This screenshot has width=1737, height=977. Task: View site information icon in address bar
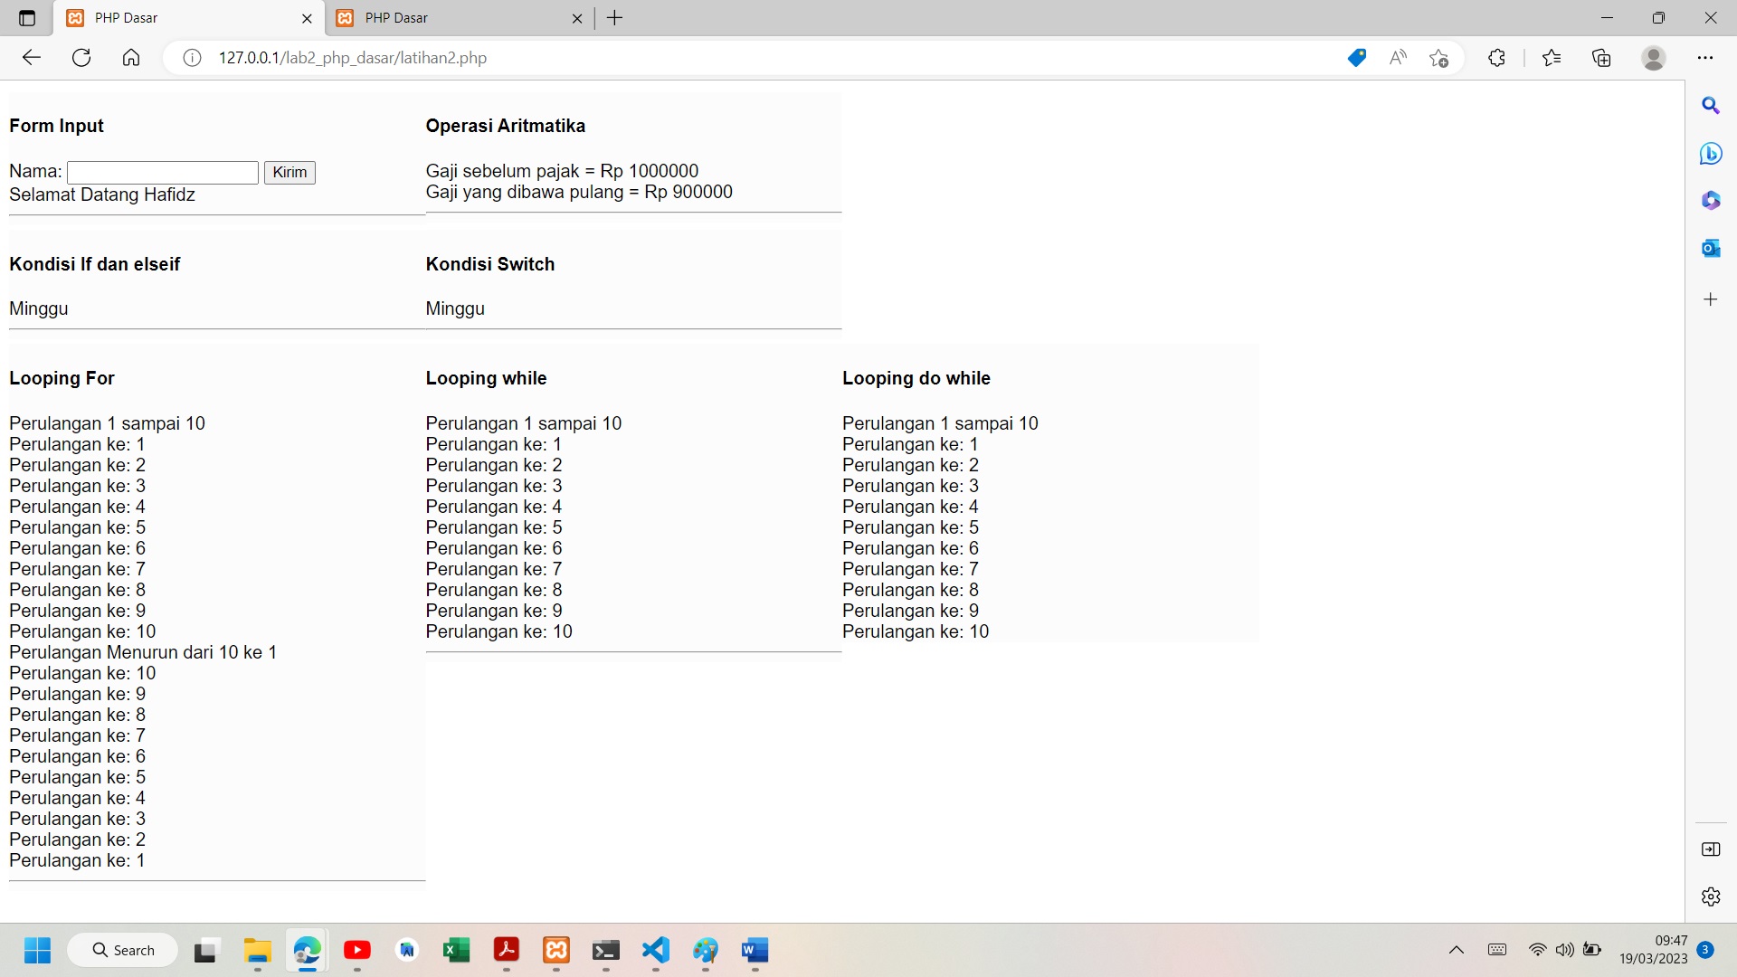(x=192, y=58)
